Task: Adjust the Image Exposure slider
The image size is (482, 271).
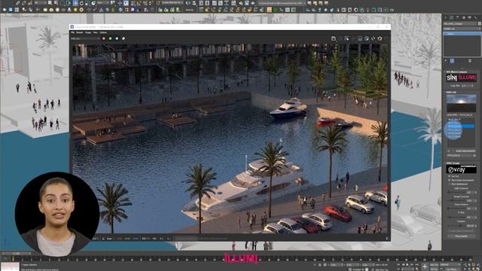Action: pos(457,200)
